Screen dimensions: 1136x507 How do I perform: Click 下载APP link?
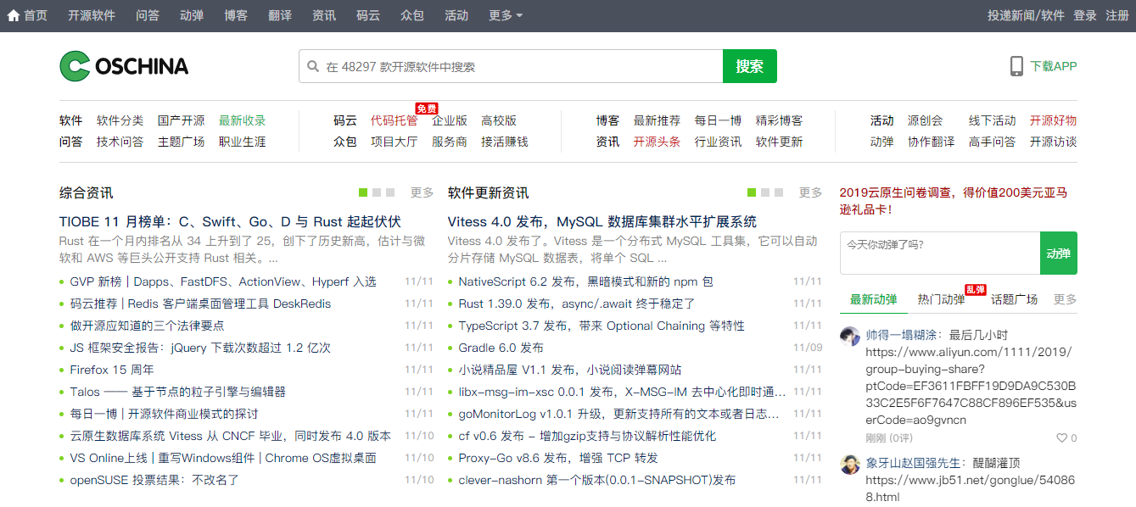[x=1054, y=66]
